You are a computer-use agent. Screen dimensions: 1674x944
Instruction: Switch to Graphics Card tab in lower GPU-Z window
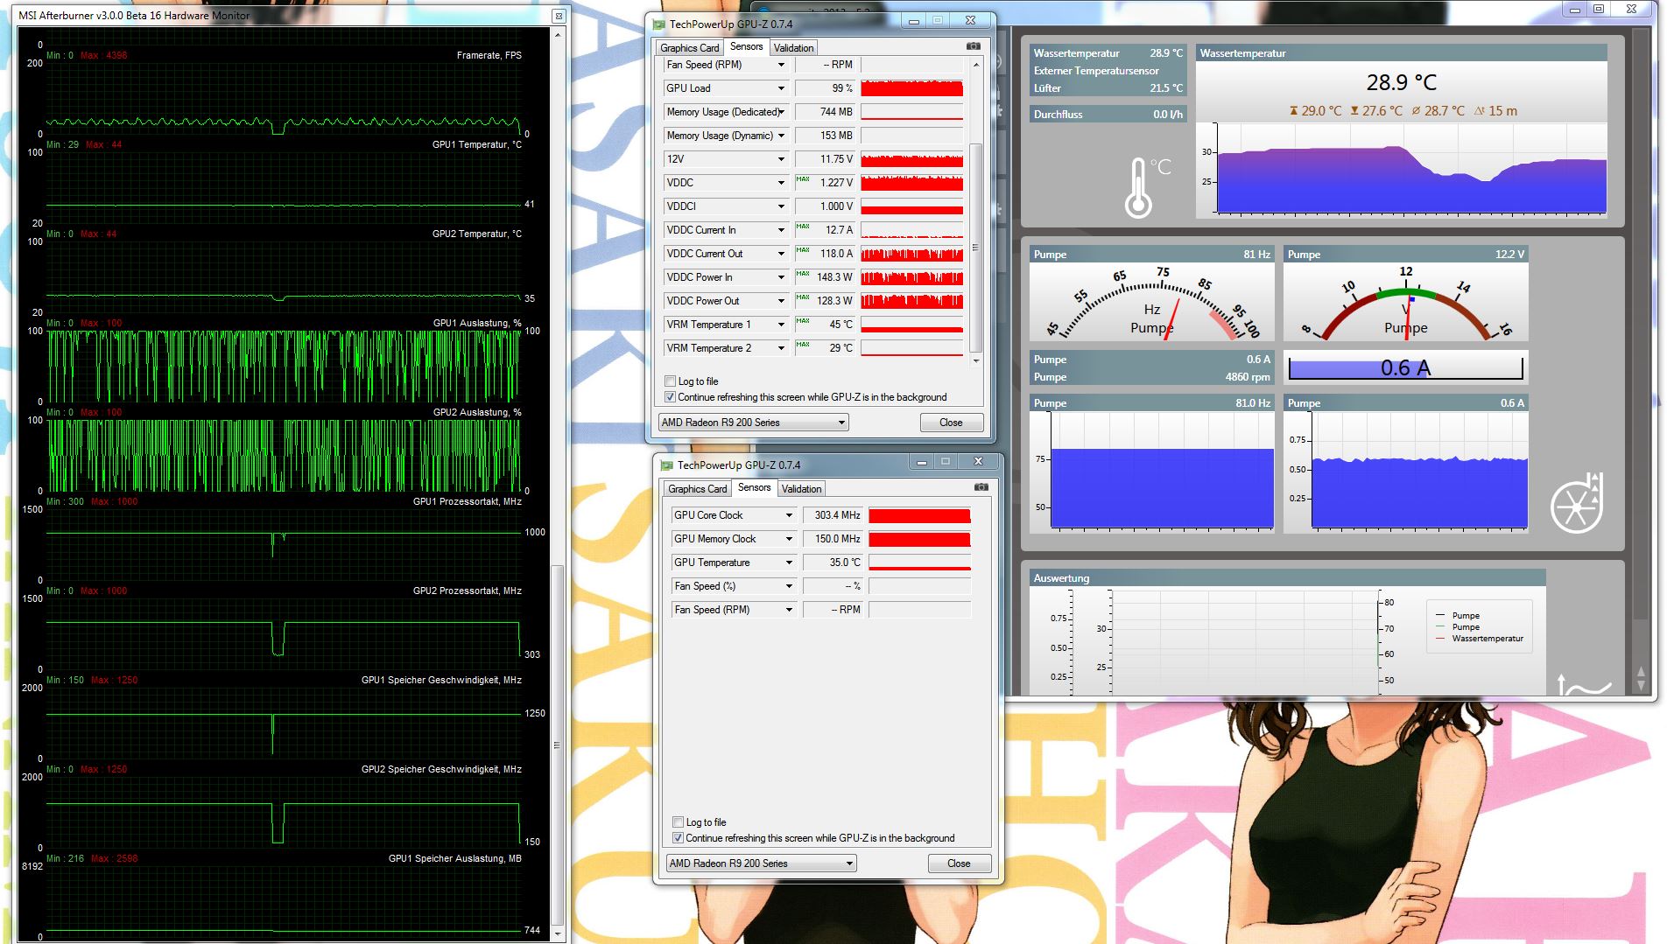click(x=697, y=489)
